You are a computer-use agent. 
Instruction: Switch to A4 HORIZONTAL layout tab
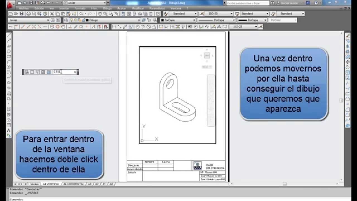[74, 184]
